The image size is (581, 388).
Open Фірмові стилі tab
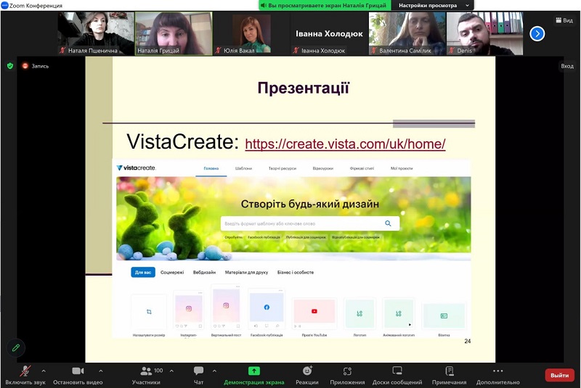[x=362, y=168]
